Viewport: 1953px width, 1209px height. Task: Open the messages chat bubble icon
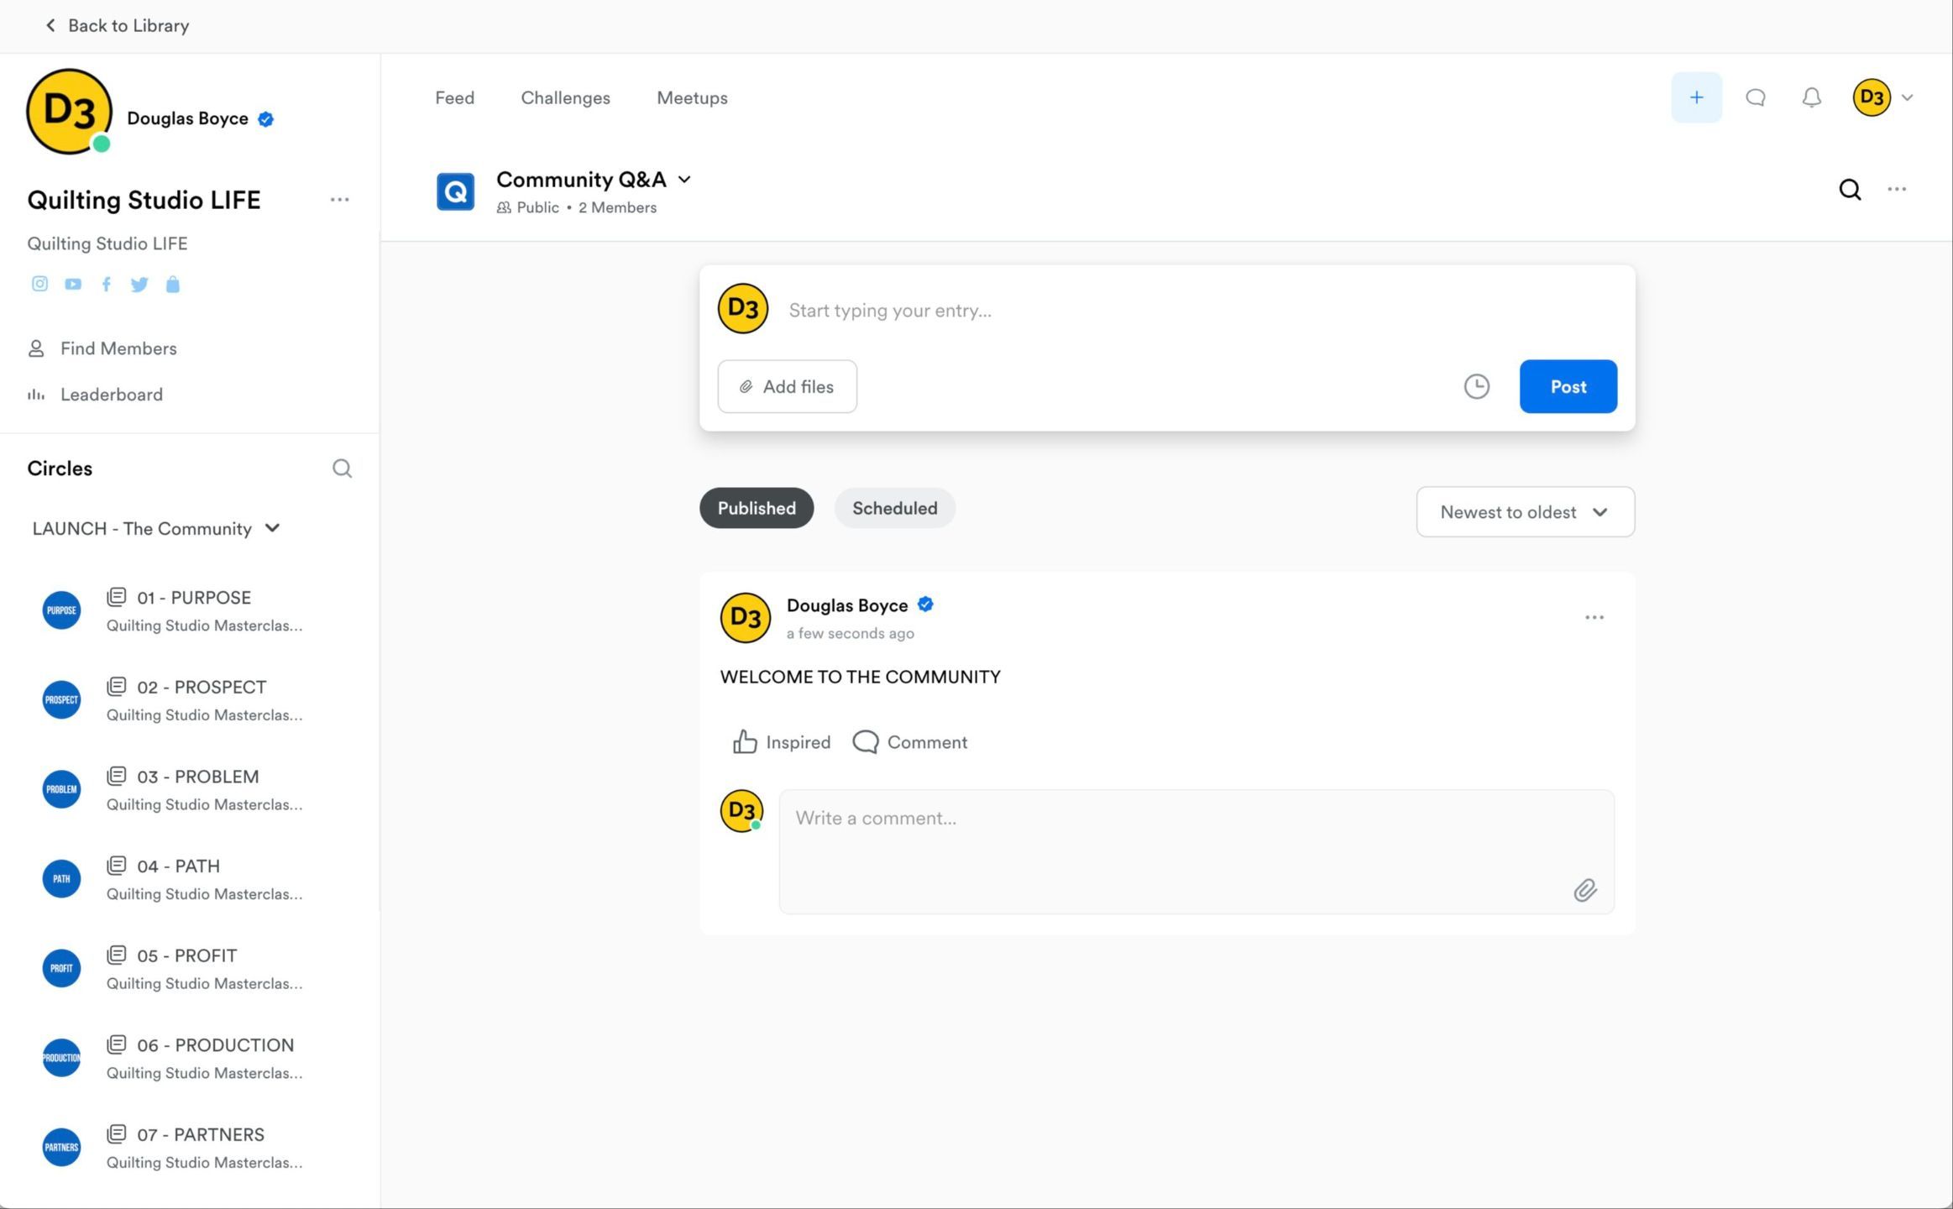point(1755,97)
